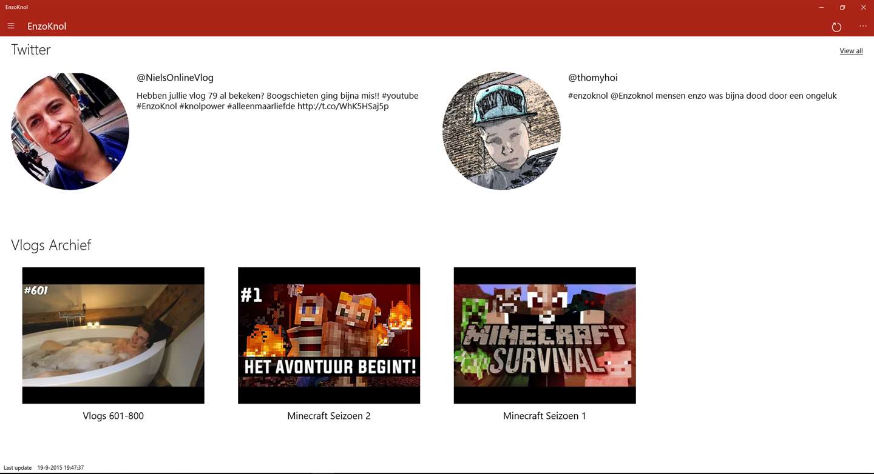Screen dimensions: 874x474
Task: Click the Twitter section heading
Action: point(31,50)
